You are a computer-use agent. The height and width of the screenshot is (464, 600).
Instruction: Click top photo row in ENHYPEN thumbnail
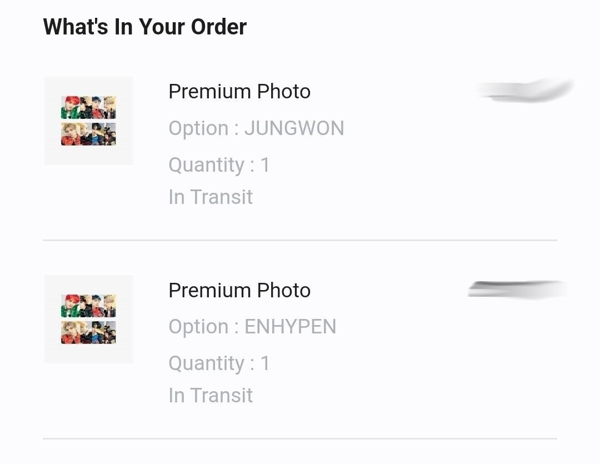click(x=88, y=306)
